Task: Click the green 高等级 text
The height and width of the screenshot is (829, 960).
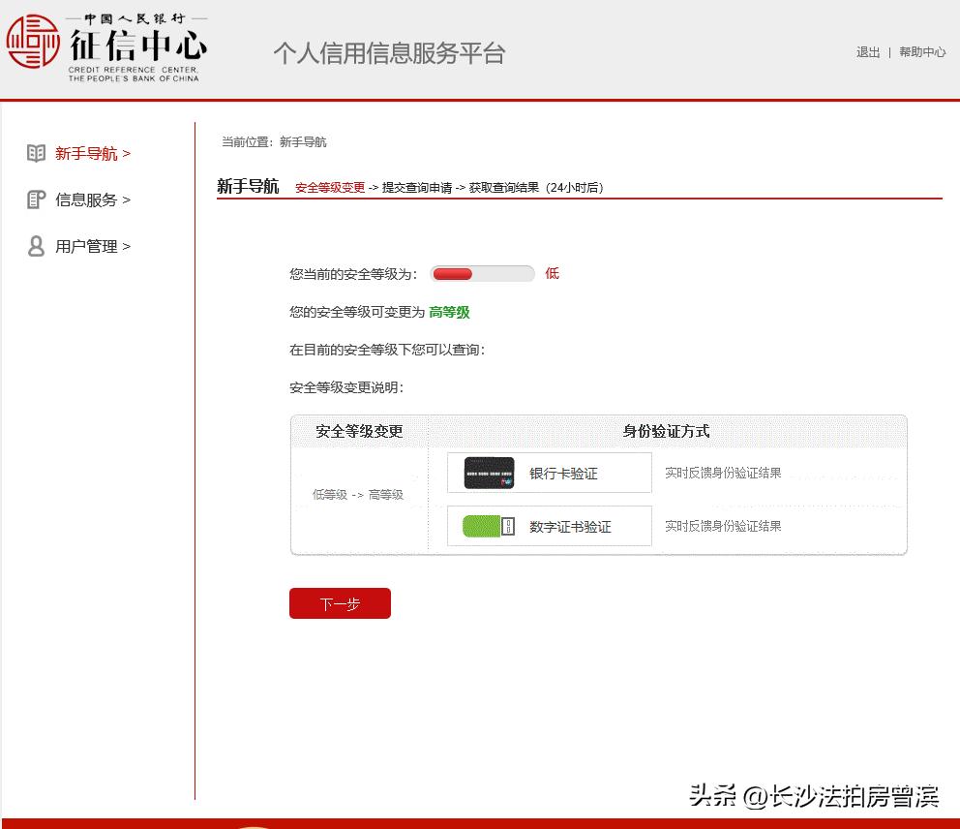Action: [x=449, y=312]
